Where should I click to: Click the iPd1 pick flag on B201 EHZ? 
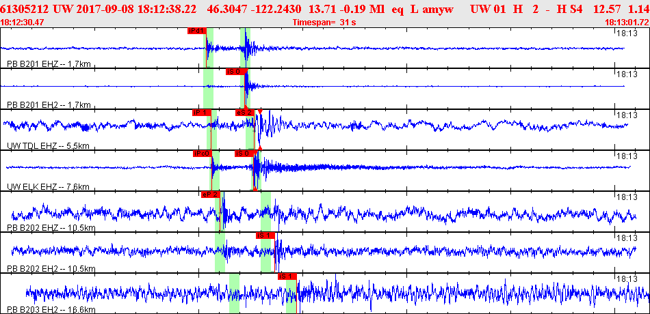point(196,31)
